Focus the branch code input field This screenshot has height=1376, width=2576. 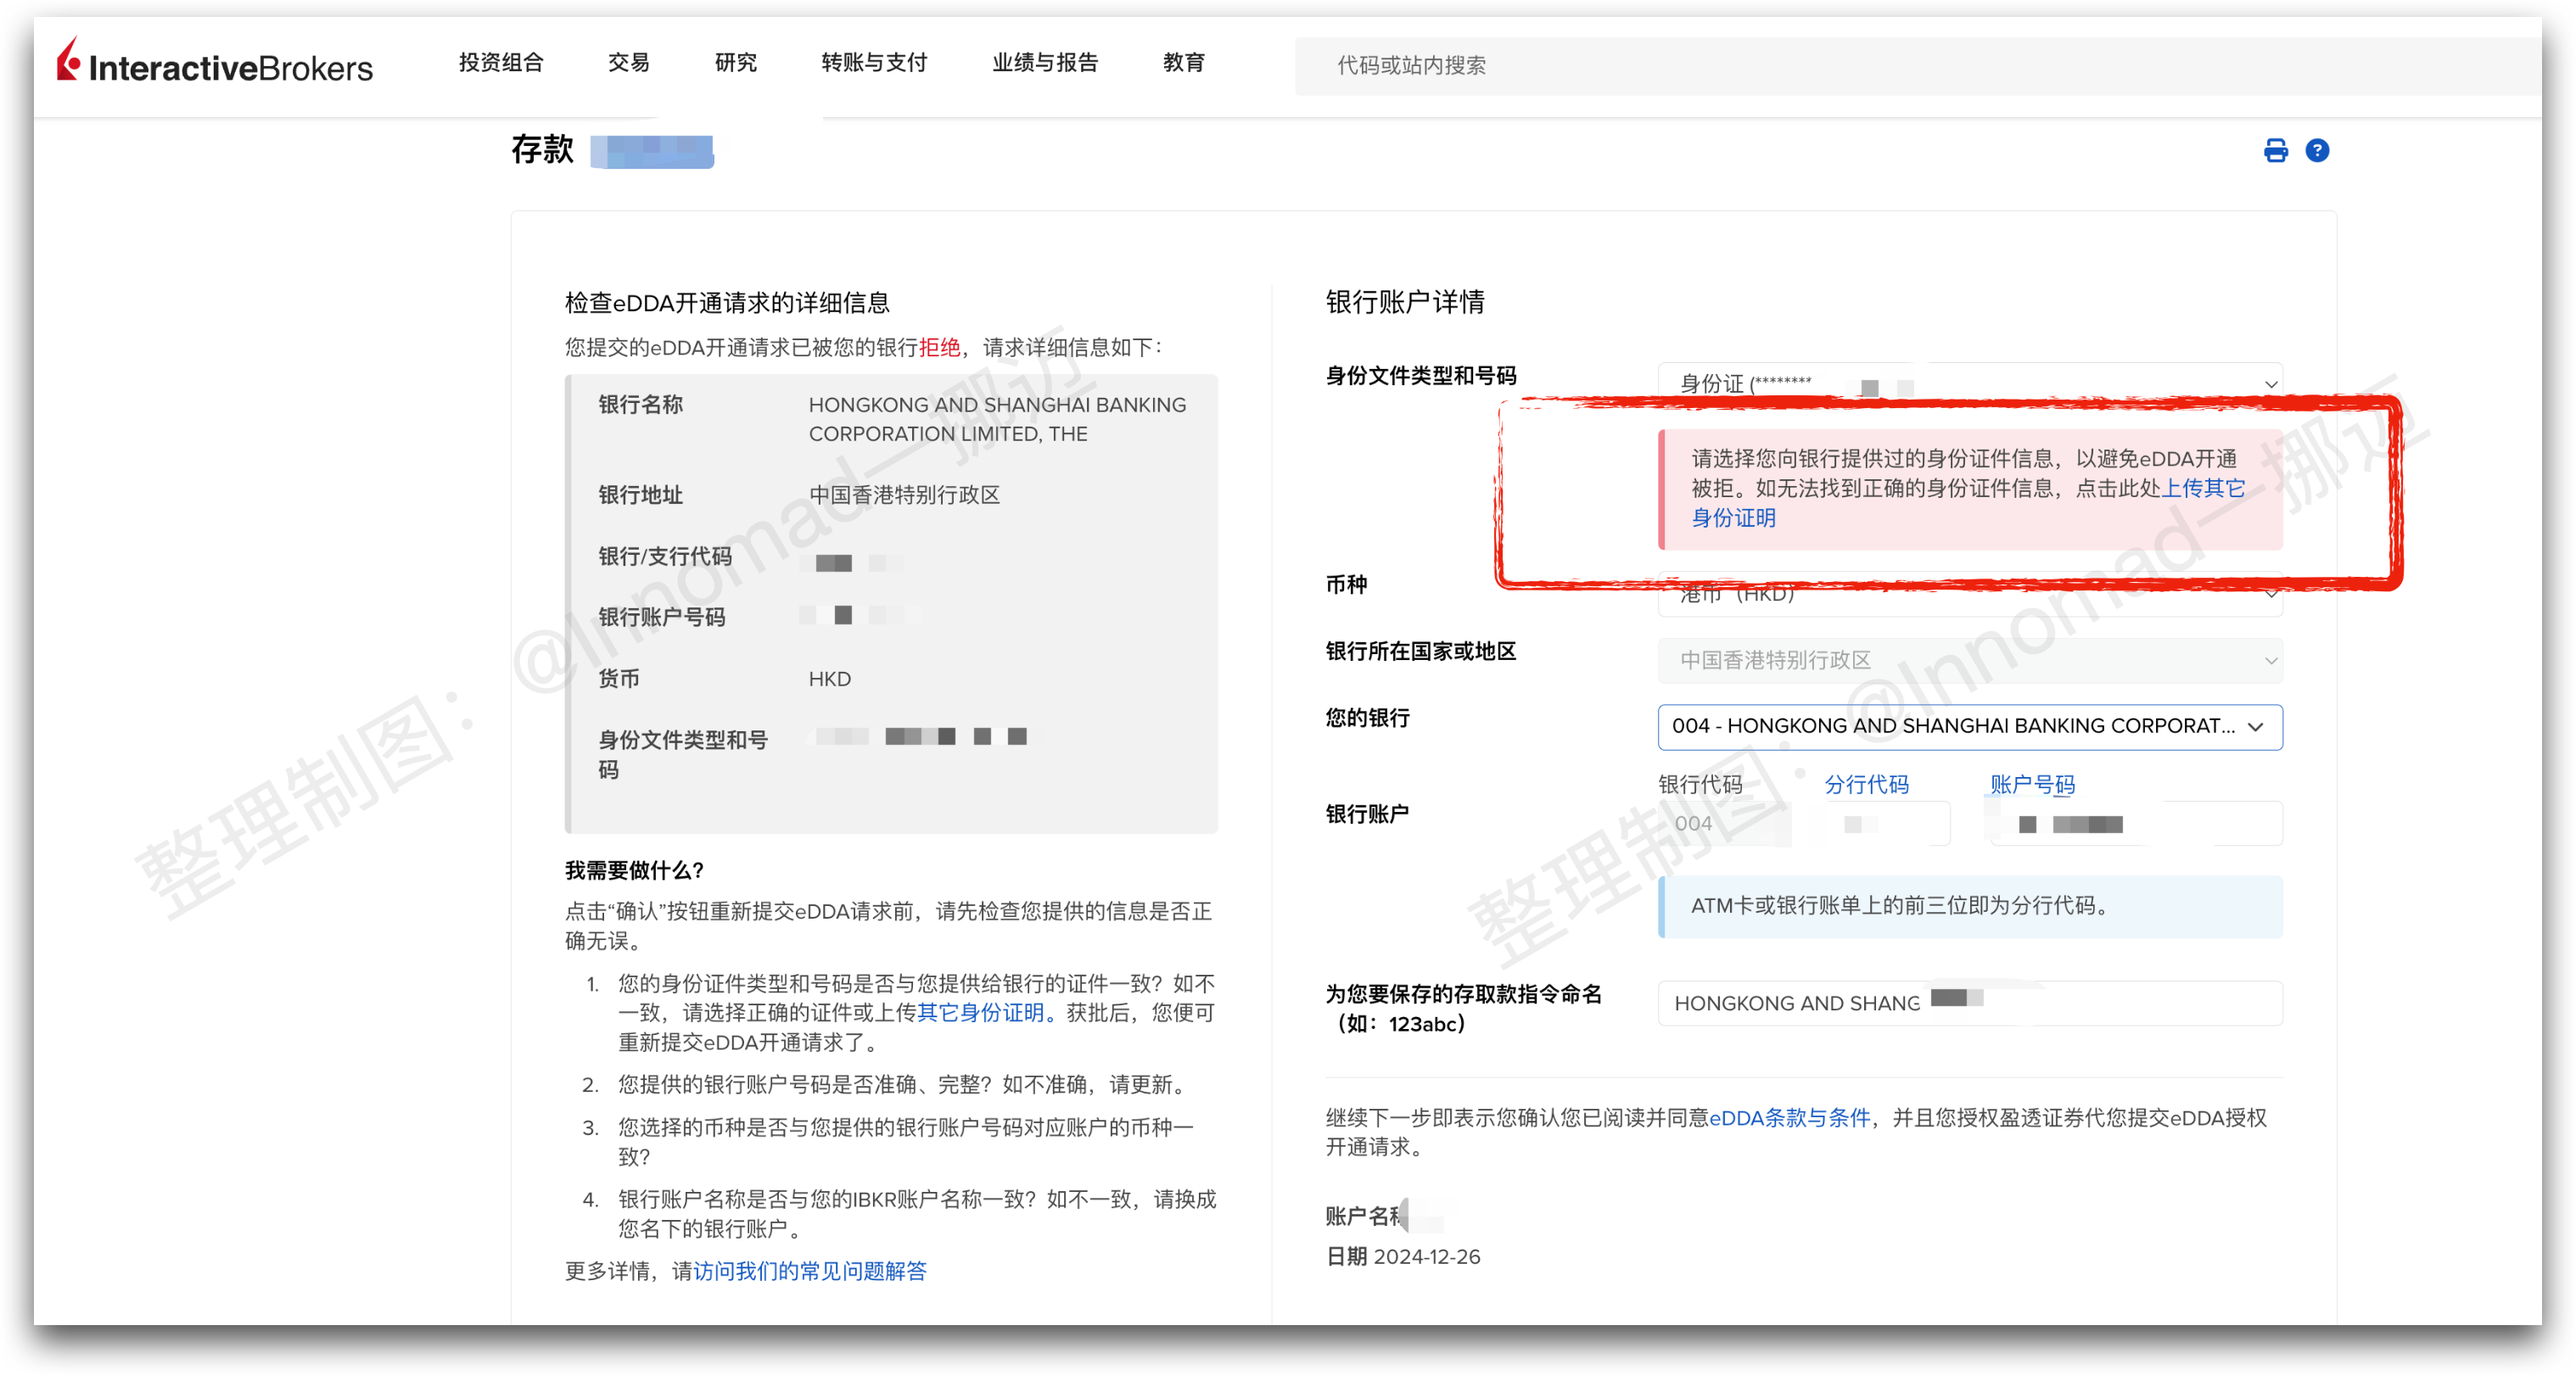[1886, 824]
